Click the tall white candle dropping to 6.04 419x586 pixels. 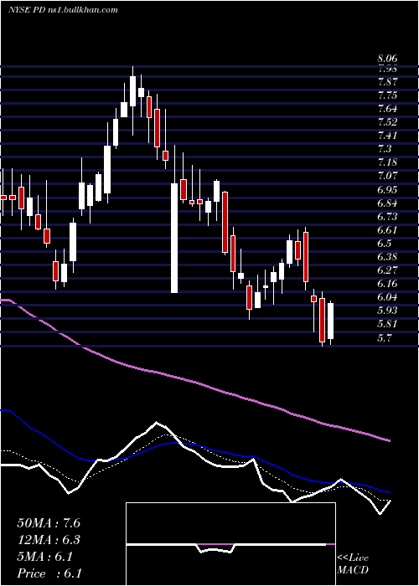click(x=174, y=238)
